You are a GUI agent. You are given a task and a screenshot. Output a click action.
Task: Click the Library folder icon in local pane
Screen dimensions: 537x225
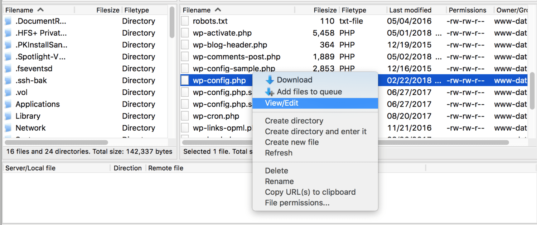(8, 116)
